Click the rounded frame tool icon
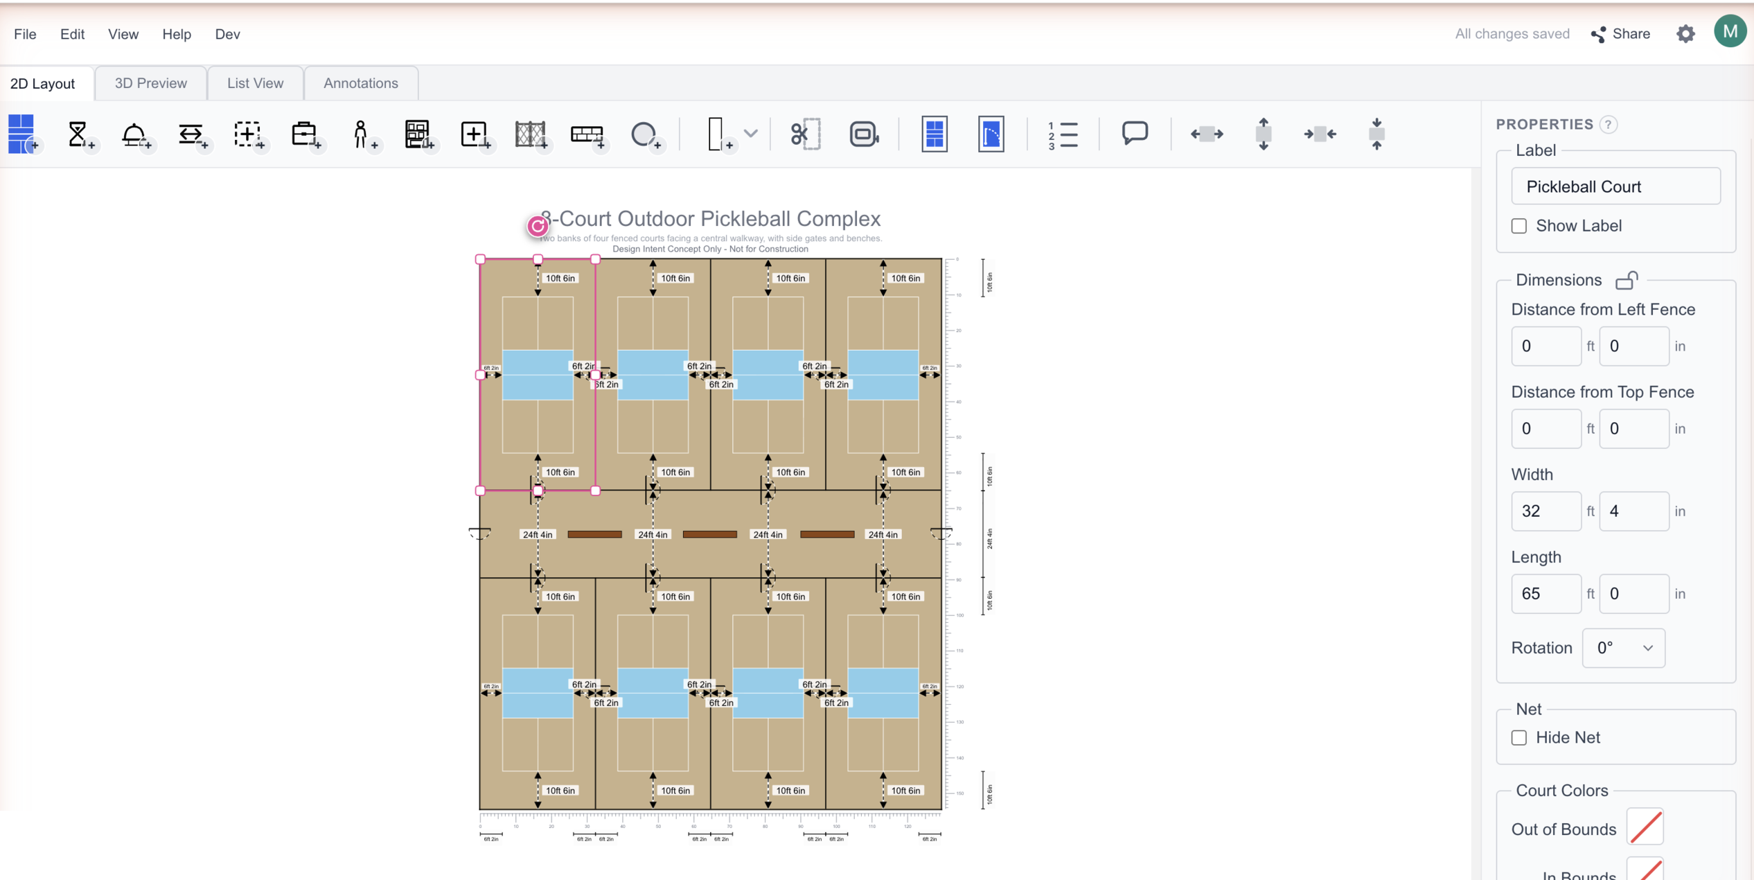This screenshot has height=880, width=1754. click(864, 134)
